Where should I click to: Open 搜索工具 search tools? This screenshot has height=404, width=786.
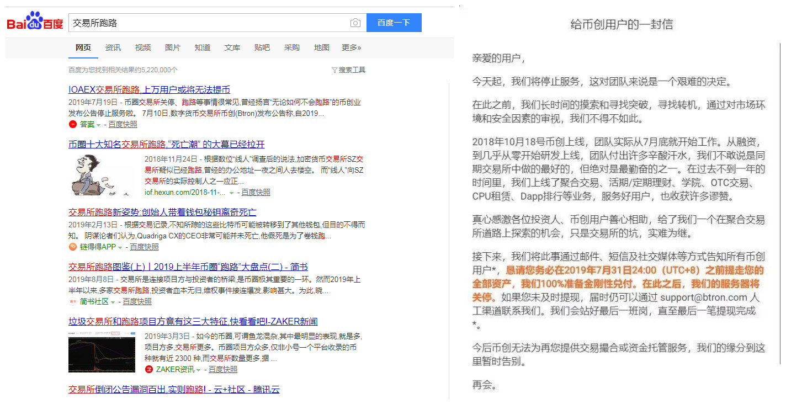(x=352, y=70)
